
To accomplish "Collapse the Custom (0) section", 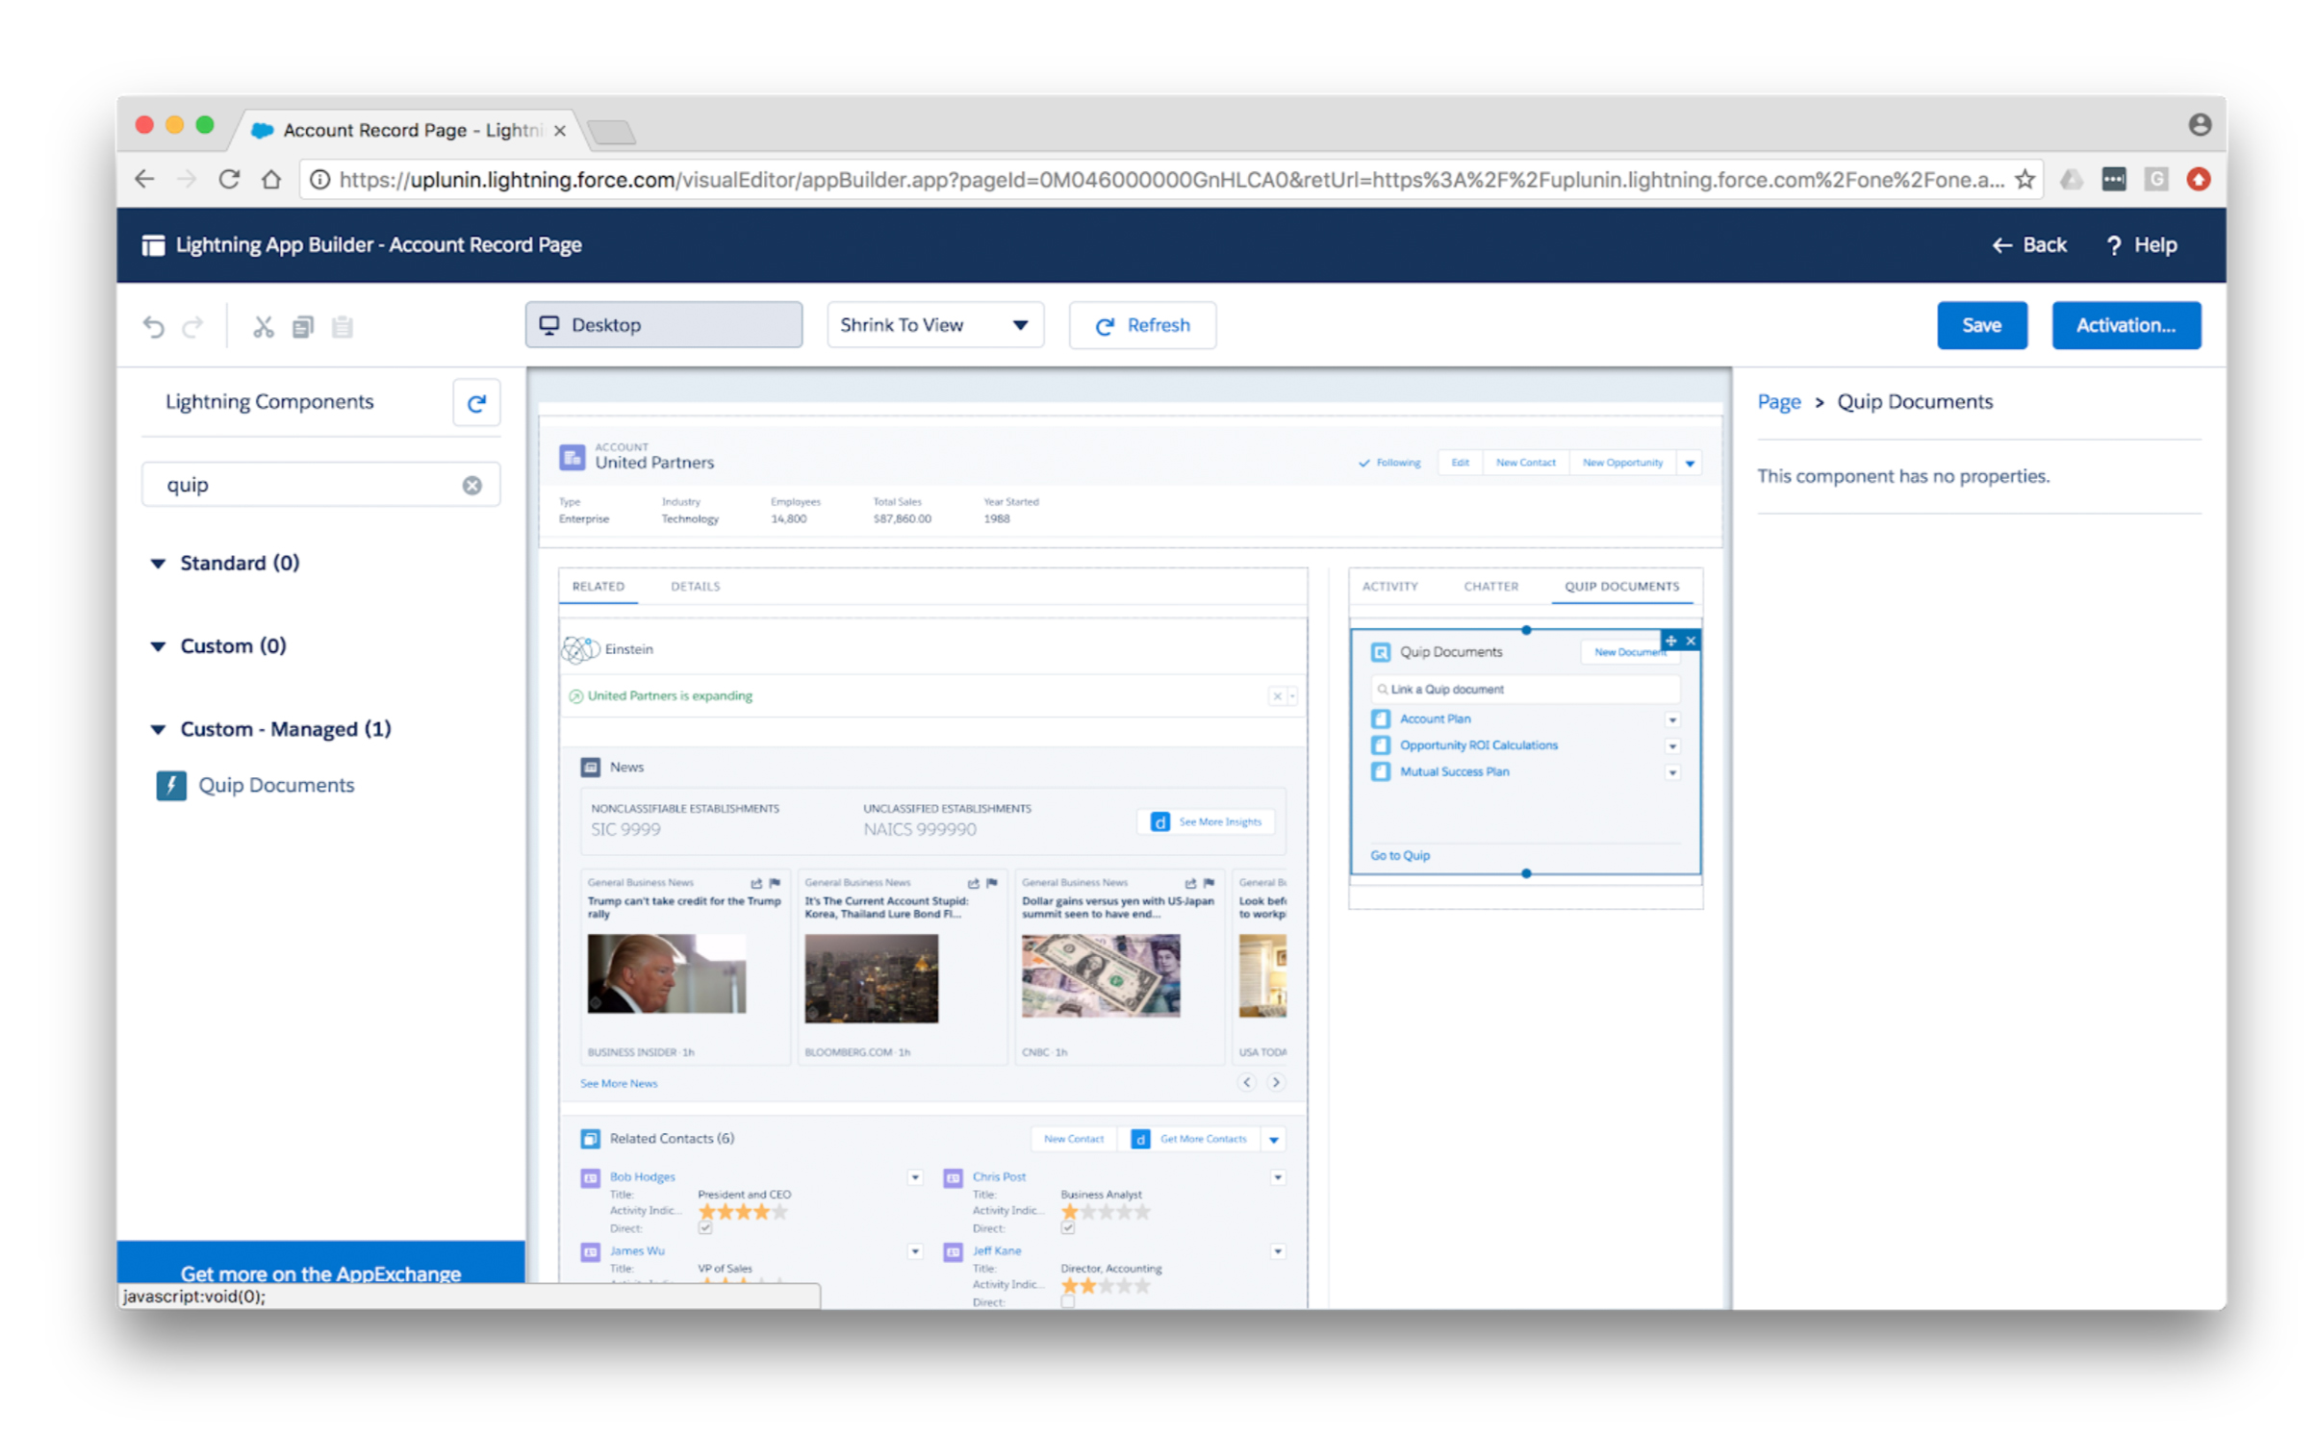I will (x=158, y=645).
